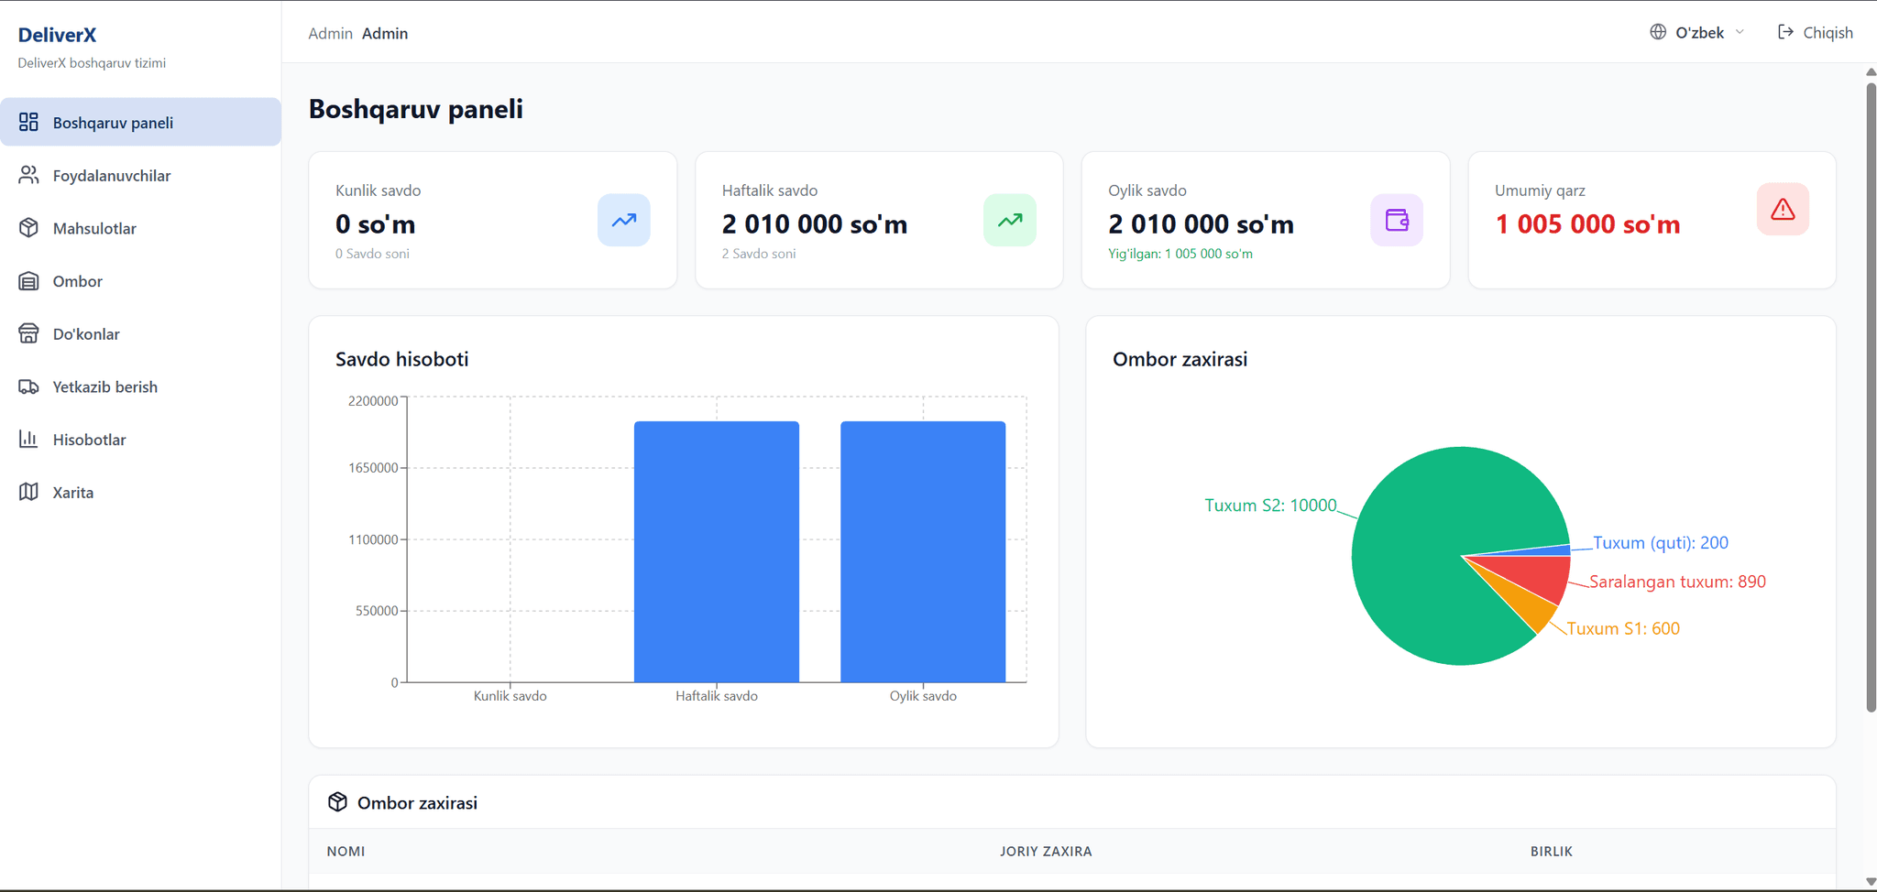Image resolution: width=1877 pixels, height=892 pixels.
Task: Click the Haftalik savdo blue bar
Action: pos(716,551)
